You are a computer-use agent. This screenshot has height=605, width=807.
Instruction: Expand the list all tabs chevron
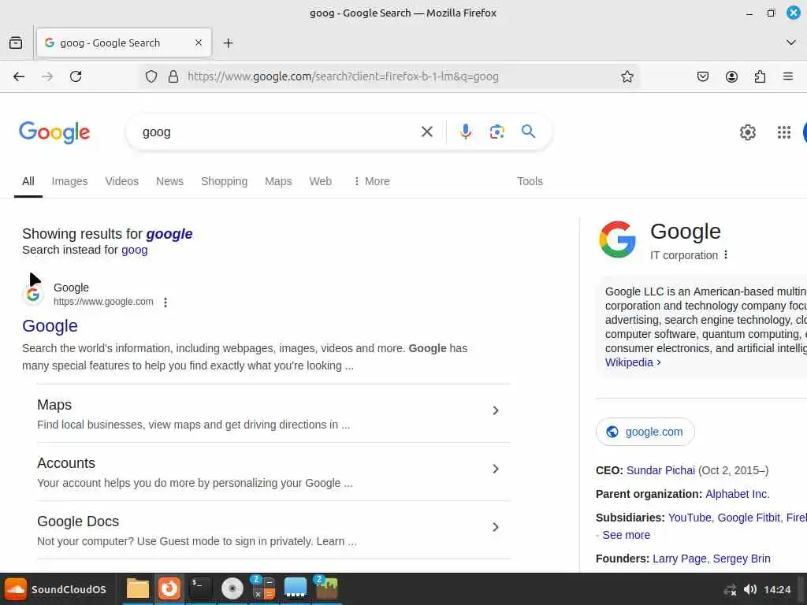[791, 43]
